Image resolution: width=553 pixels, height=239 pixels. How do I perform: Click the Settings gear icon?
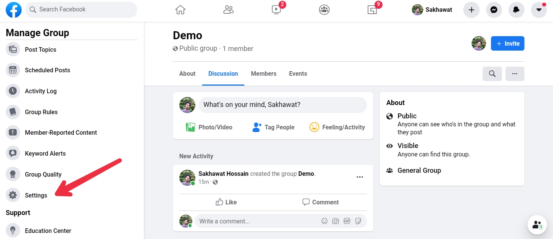[13, 195]
